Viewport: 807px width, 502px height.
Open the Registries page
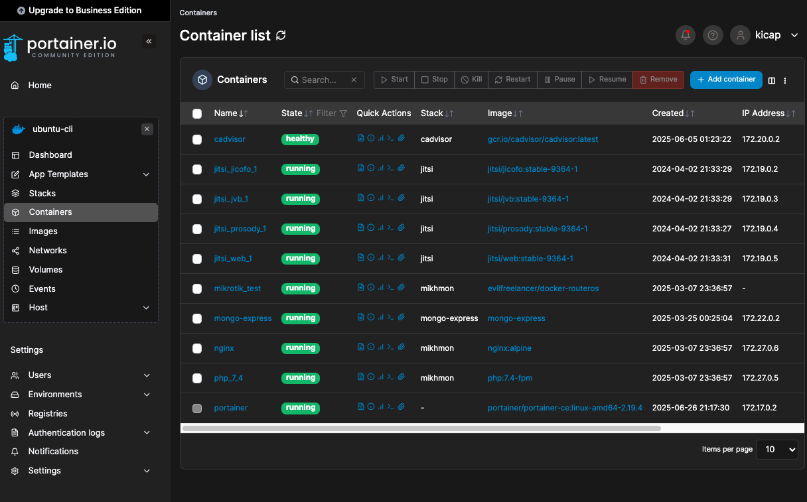(48, 414)
